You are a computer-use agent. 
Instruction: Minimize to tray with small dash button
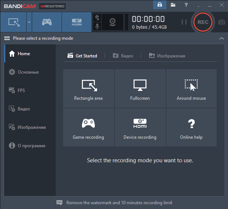pos(198,6)
